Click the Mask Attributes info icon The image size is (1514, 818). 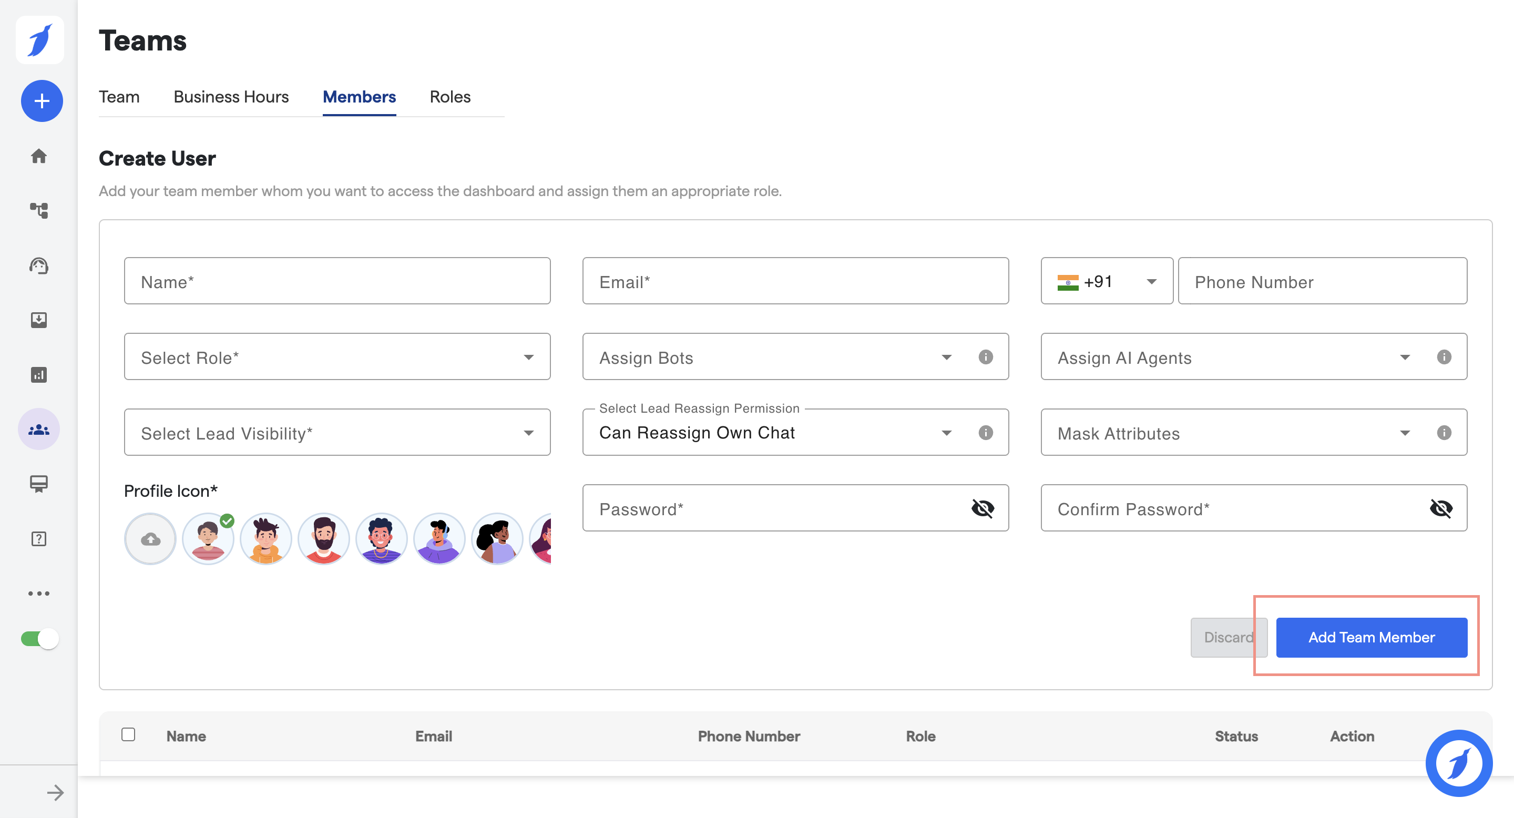click(x=1444, y=433)
